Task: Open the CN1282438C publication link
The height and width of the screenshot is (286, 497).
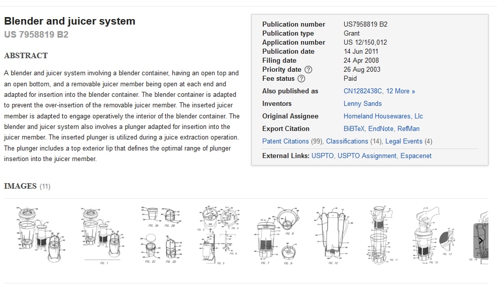Action: coord(363,91)
